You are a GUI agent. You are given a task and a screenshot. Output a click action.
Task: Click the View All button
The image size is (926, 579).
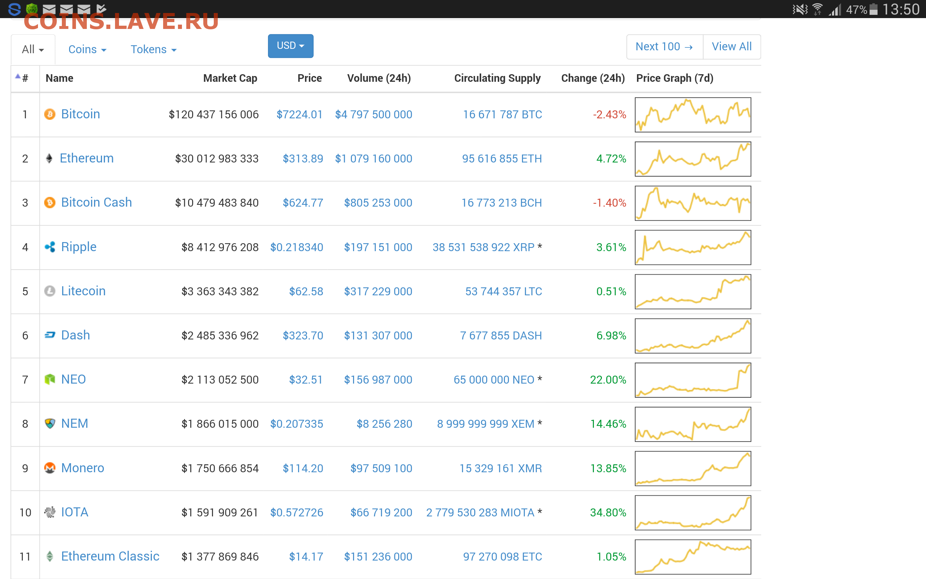click(732, 47)
